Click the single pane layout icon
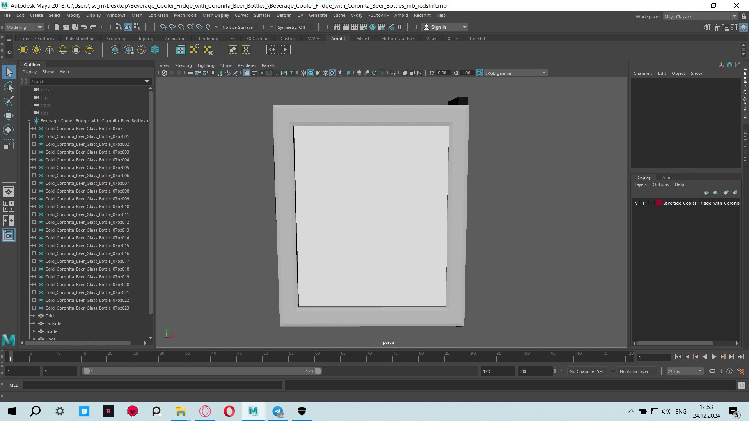The height and width of the screenshot is (421, 749). (x=9, y=192)
